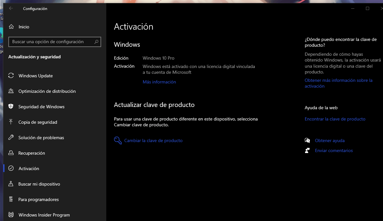
Task: Click the Seguridad de Windows shield icon
Action: point(11,106)
